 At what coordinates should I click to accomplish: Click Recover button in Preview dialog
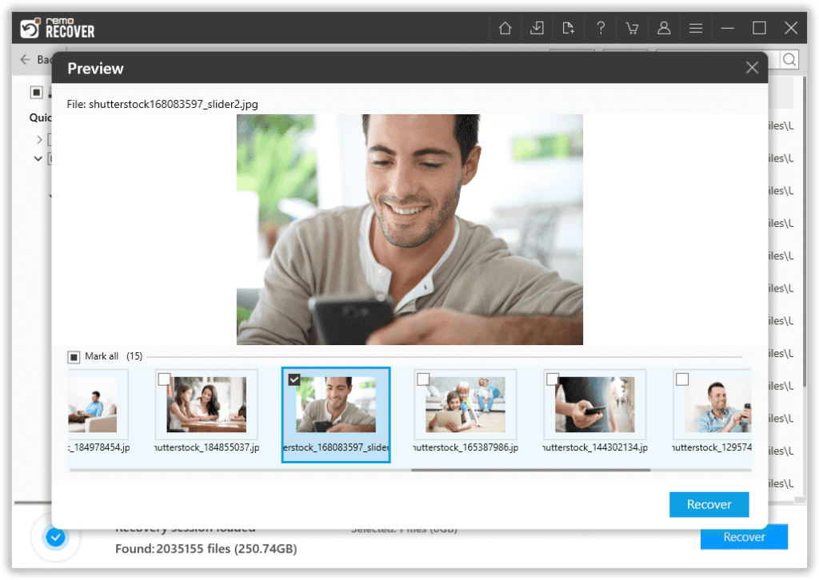(x=709, y=504)
